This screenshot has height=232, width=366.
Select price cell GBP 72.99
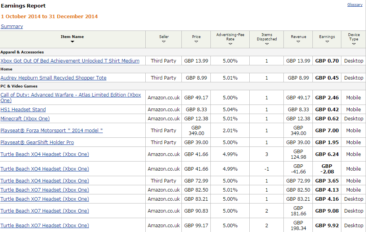point(196,181)
